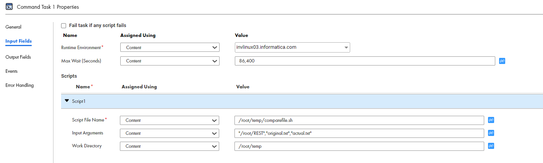Select the Script1 row label

(79, 101)
